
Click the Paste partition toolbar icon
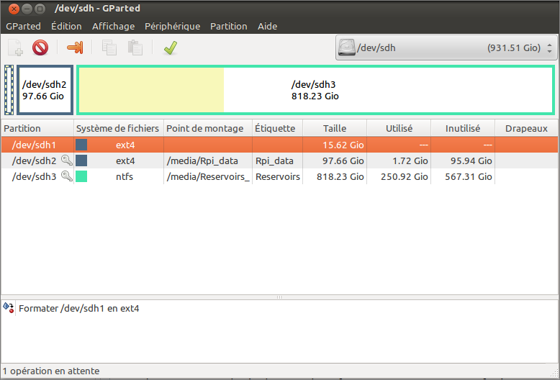point(135,48)
